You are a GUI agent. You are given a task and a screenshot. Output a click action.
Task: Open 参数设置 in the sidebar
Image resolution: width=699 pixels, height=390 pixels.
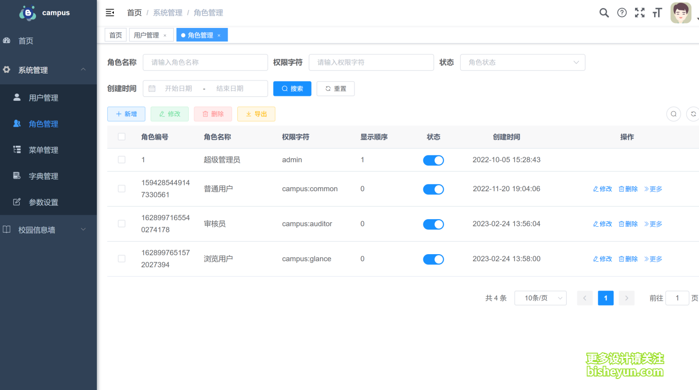click(x=48, y=202)
